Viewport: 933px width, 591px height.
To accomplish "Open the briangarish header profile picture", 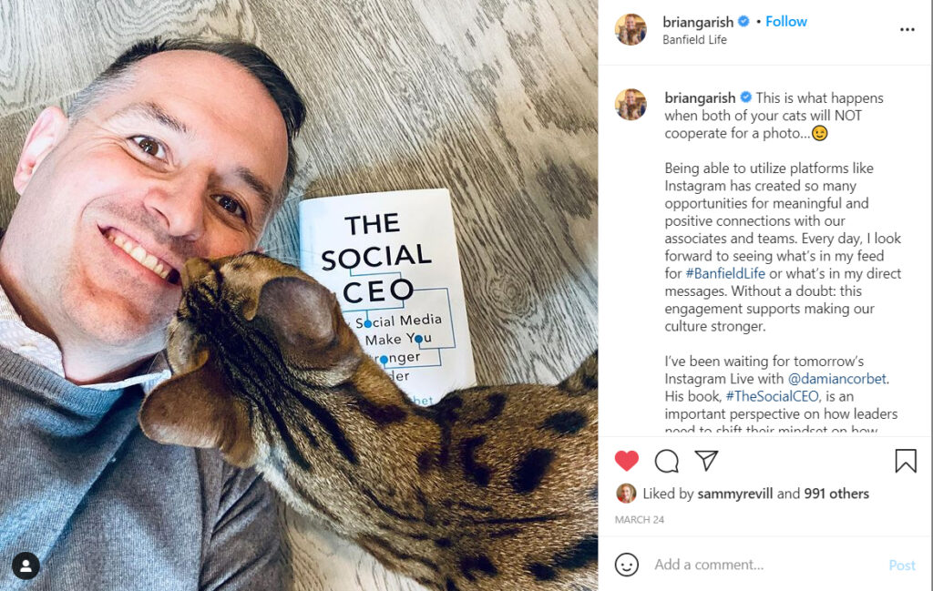I will tap(631, 29).
